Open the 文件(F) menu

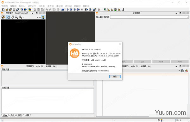[4, 6]
